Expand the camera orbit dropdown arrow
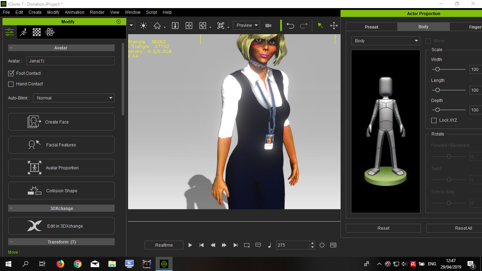Screen dimensions: 482x271 (x=210, y=27)
